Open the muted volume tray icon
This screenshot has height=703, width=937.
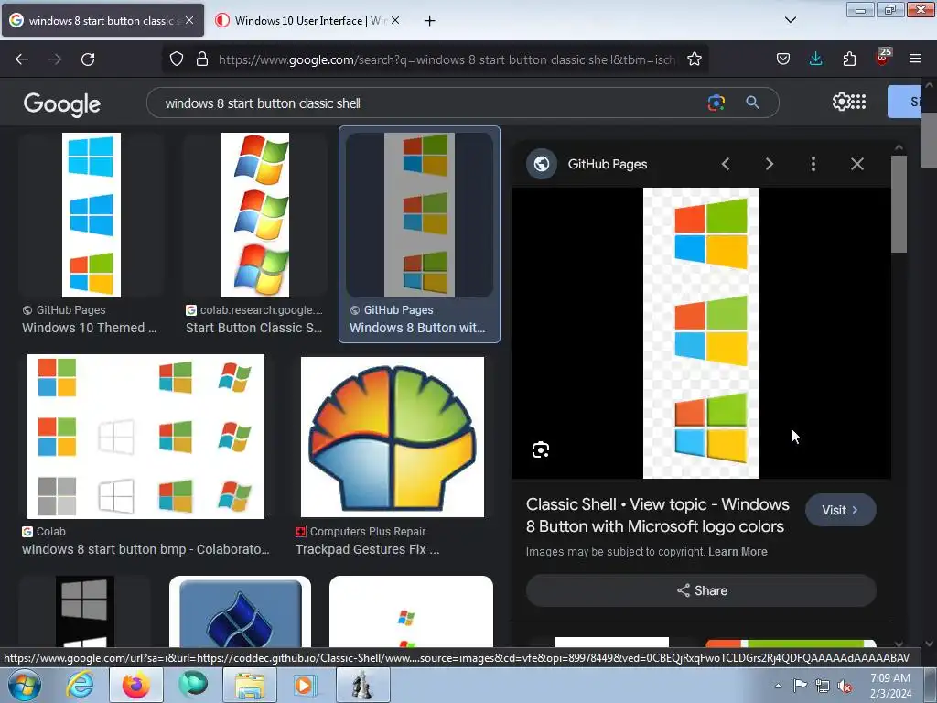tap(845, 686)
